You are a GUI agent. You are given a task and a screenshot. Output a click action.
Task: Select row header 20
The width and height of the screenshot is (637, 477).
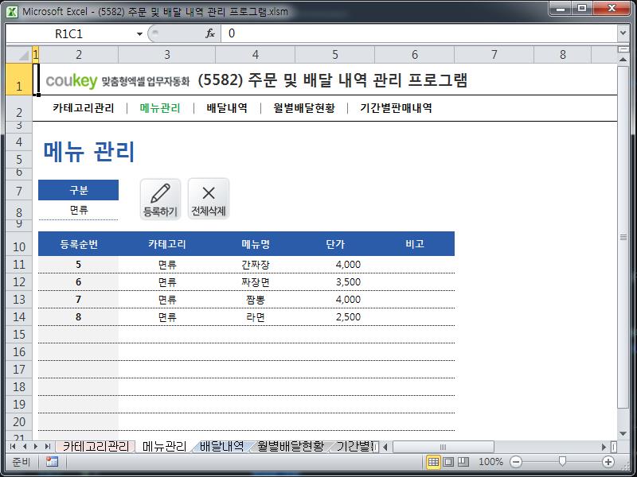click(19, 422)
